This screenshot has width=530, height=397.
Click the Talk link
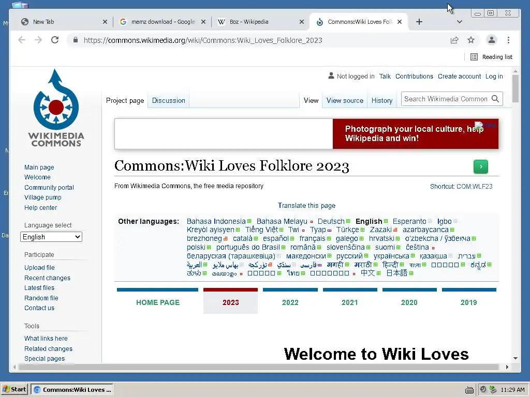pos(385,77)
